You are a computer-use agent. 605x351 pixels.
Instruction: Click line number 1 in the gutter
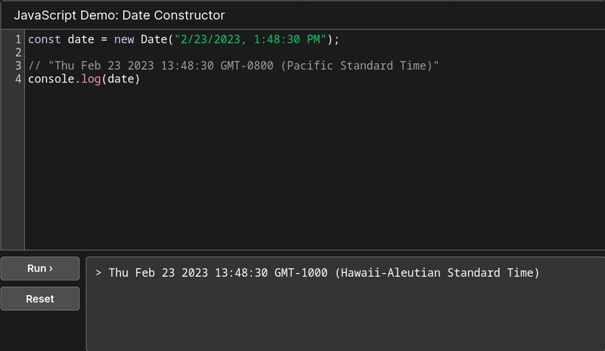tap(17, 39)
